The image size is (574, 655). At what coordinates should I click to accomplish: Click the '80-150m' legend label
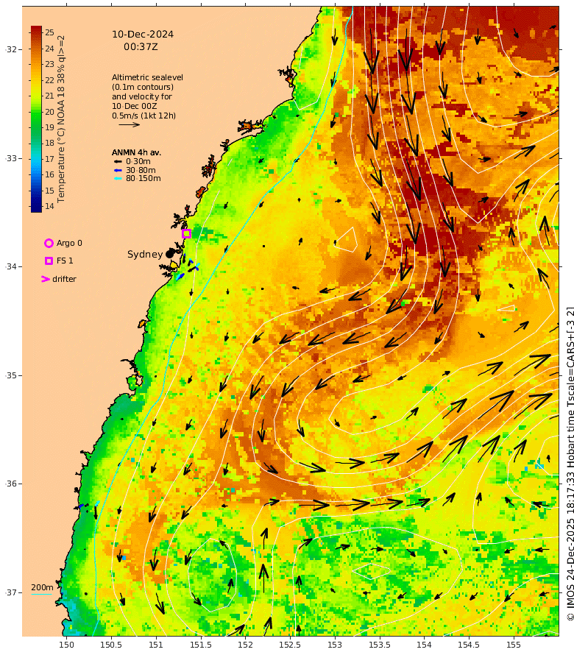(143, 178)
